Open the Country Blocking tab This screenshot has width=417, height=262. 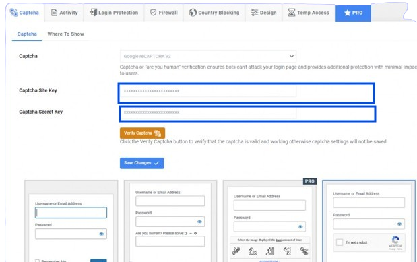tap(214, 13)
